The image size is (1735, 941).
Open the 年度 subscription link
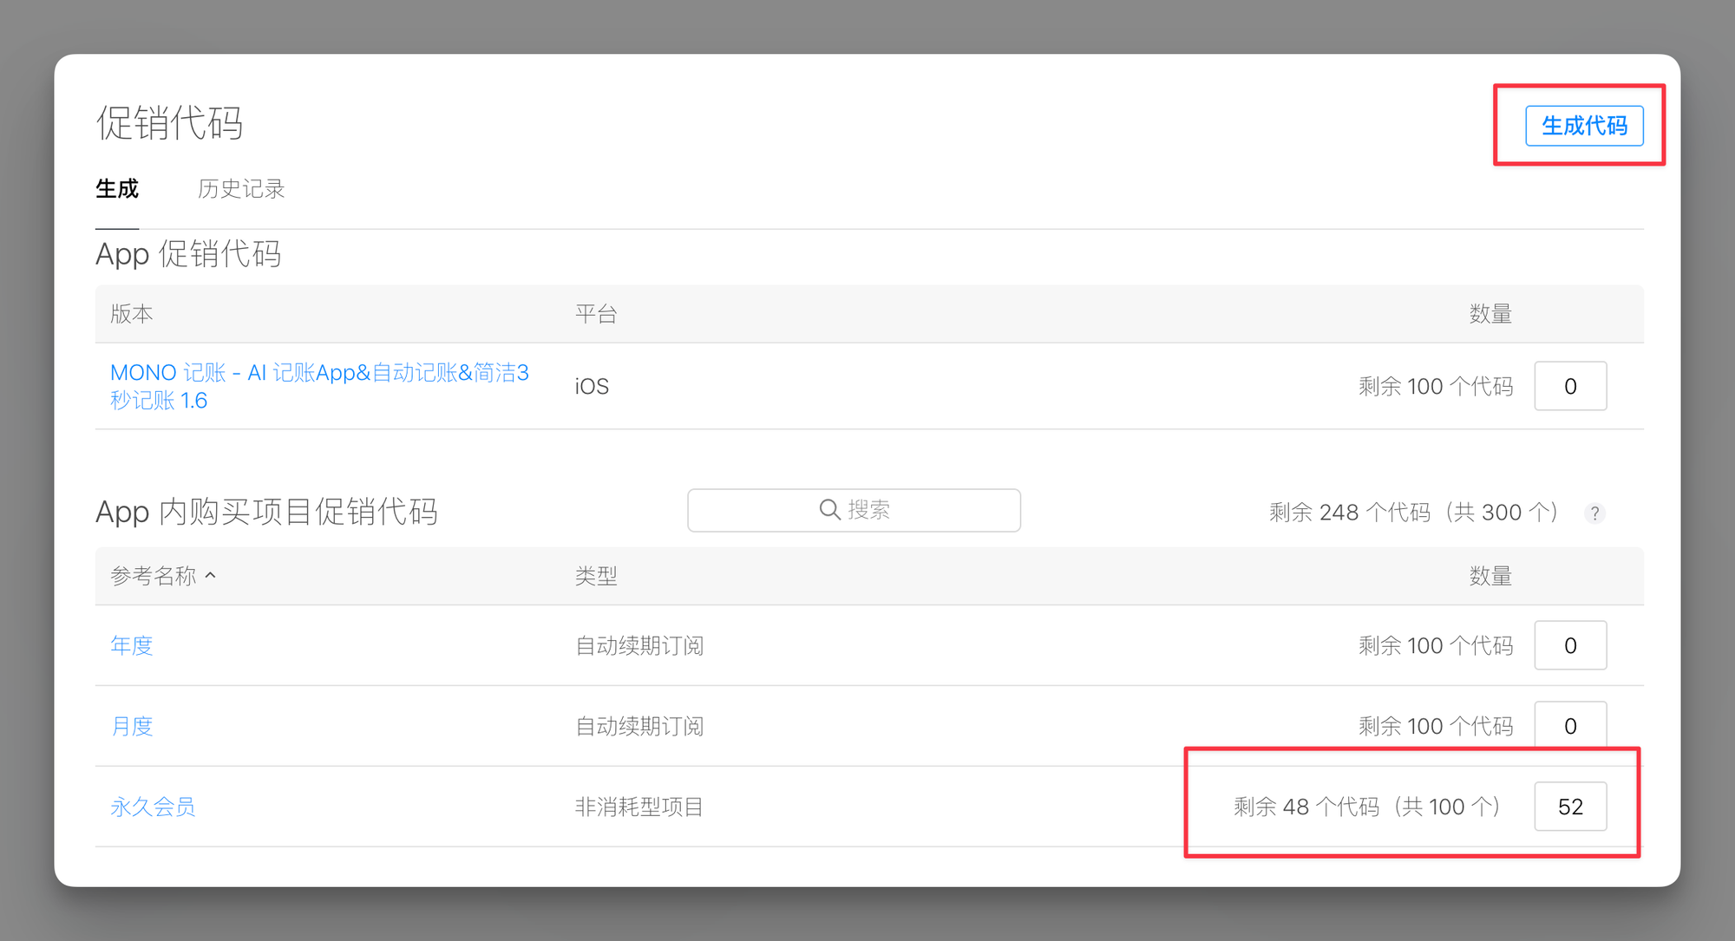[132, 645]
